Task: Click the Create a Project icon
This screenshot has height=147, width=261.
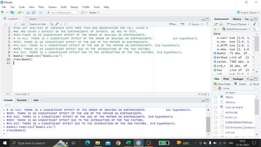Action: 12,12
